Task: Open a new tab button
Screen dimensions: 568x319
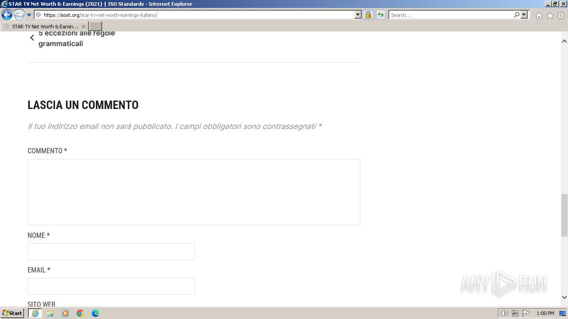Action: tap(95, 27)
